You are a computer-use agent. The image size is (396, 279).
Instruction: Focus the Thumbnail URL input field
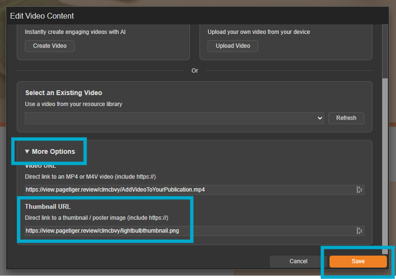189,231
